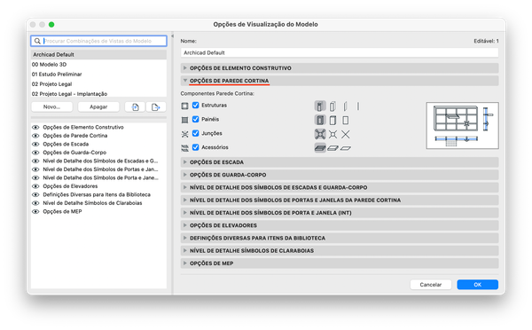
Task: Toggle eye for Opções de Elevadores
Action: pyautogui.click(x=35, y=186)
